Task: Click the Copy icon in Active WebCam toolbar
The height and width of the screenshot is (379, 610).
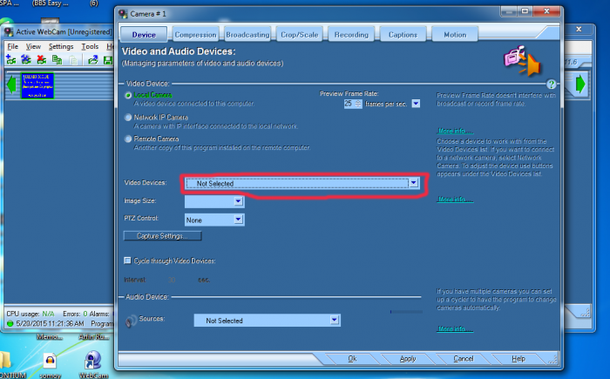Action: coord(58,59)
